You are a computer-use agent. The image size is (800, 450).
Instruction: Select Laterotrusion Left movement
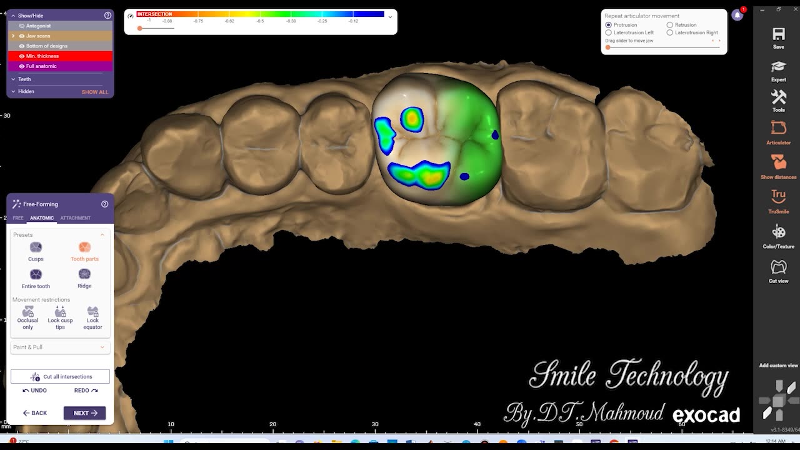point(608,32)
